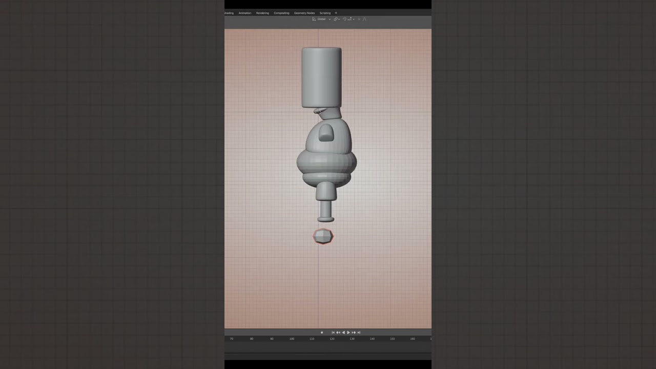Open the pivot point dropdown
The image size is (656, 369).
coord(337,19)
